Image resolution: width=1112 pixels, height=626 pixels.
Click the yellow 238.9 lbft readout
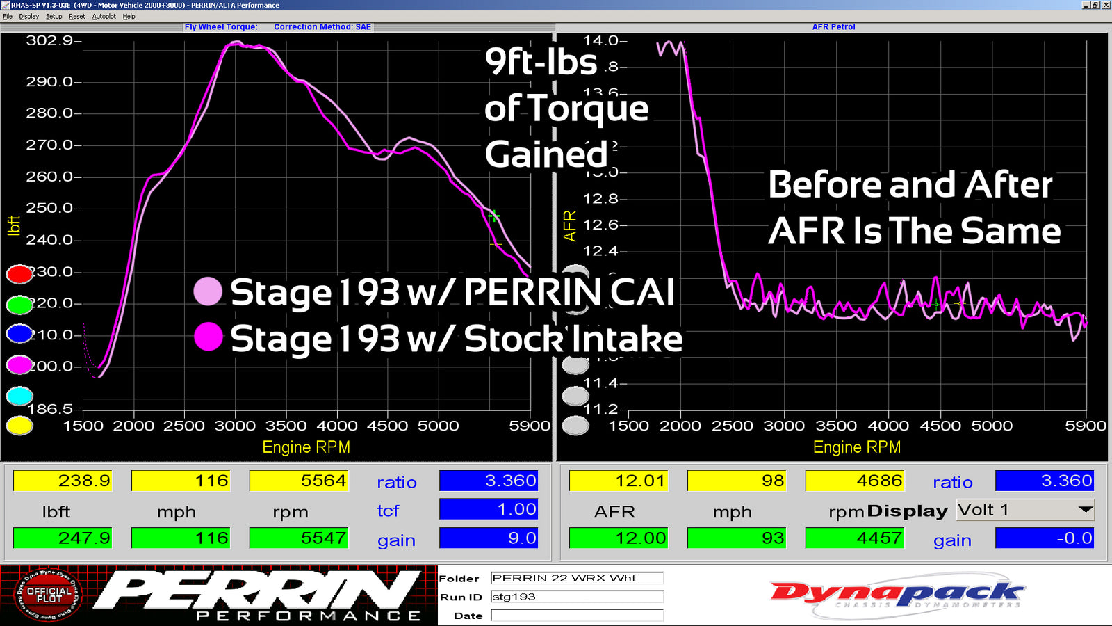[x=63, y=481]
